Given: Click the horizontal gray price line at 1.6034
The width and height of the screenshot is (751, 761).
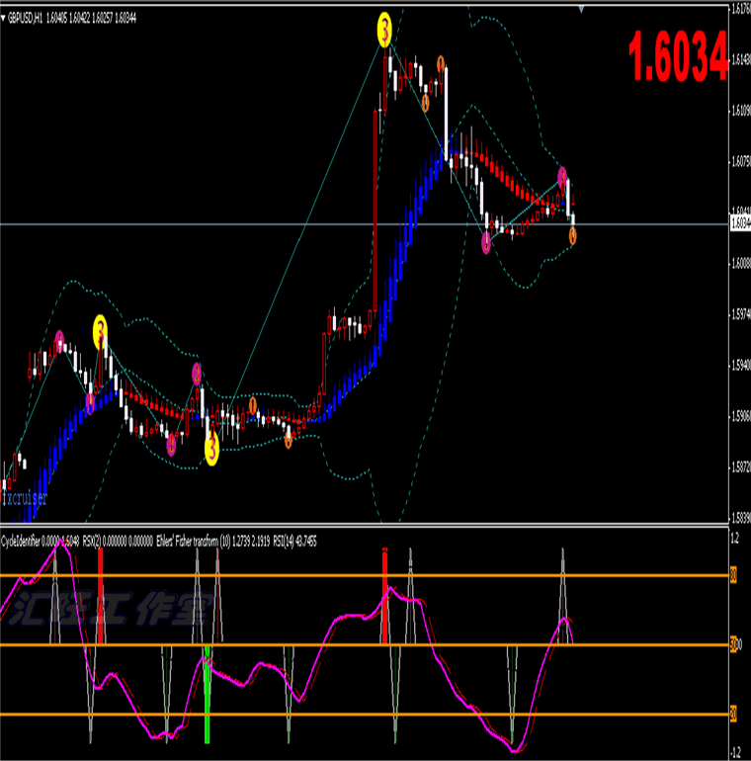Looking at the screenshot, I should [364, 224].
